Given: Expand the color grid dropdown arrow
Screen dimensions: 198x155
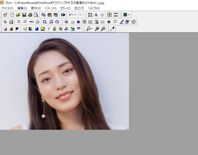Looking at the screenshot, I should 129,15.
